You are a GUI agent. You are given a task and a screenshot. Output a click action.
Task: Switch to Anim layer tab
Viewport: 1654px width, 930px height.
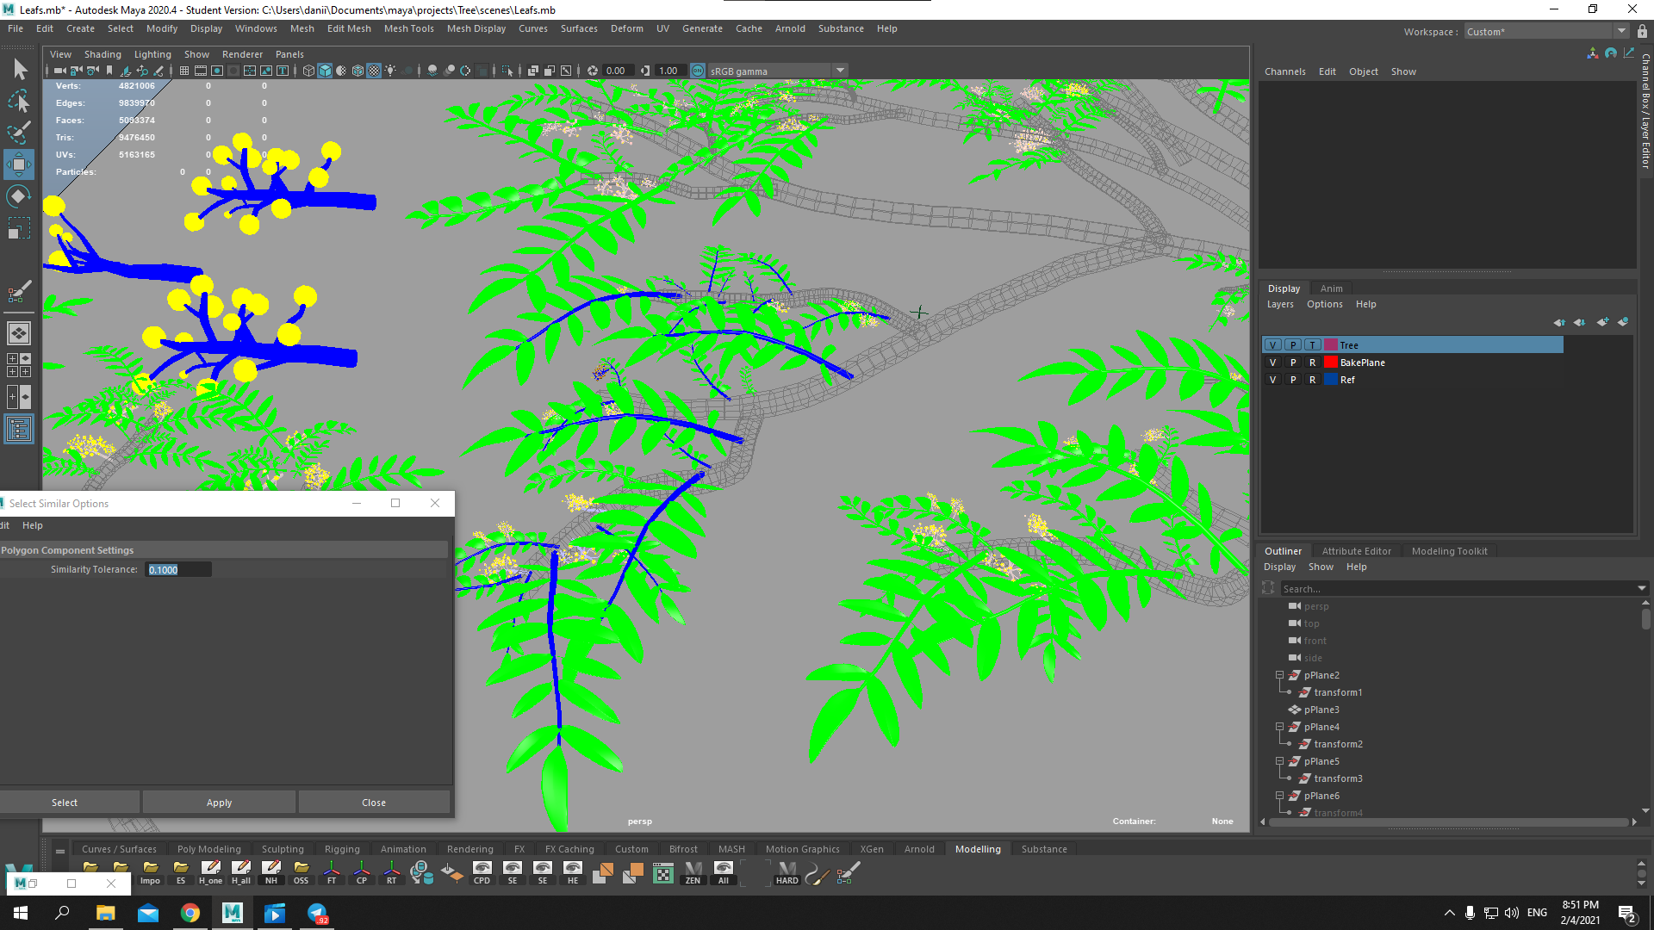(x=1331, y=288)
